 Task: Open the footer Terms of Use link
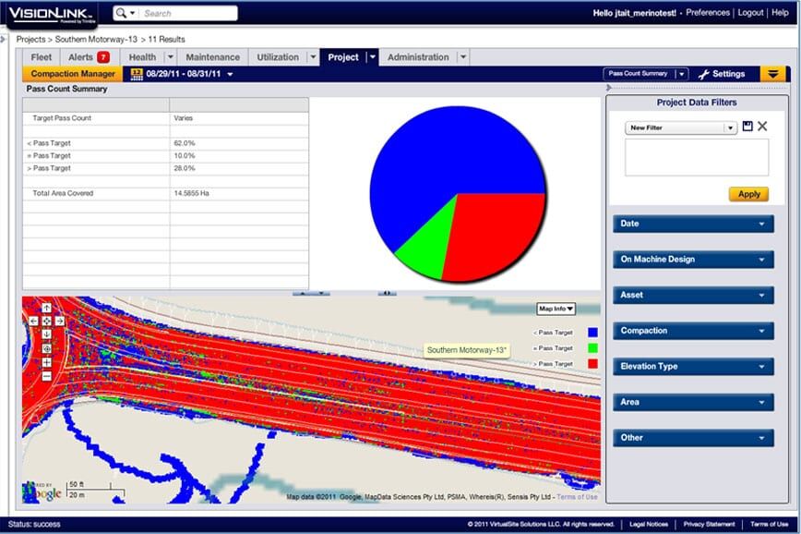coord(769,524)
